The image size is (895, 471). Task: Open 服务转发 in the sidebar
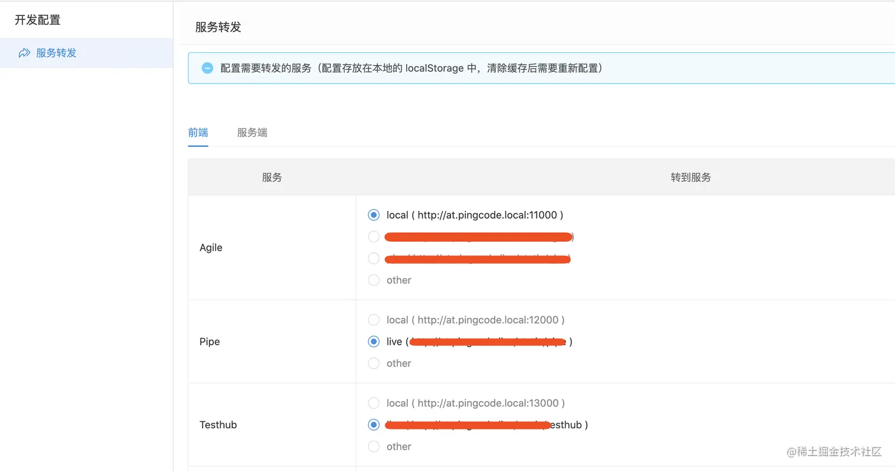(86, 53)
